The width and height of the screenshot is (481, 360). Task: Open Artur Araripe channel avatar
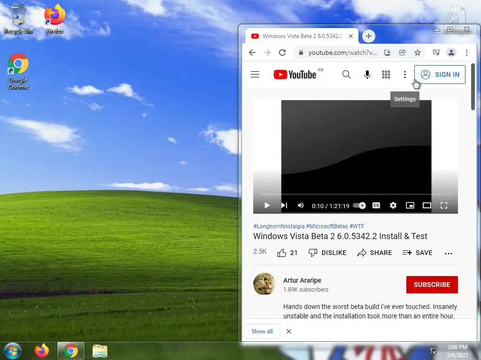pyautogui.click(x=264, y=284)
